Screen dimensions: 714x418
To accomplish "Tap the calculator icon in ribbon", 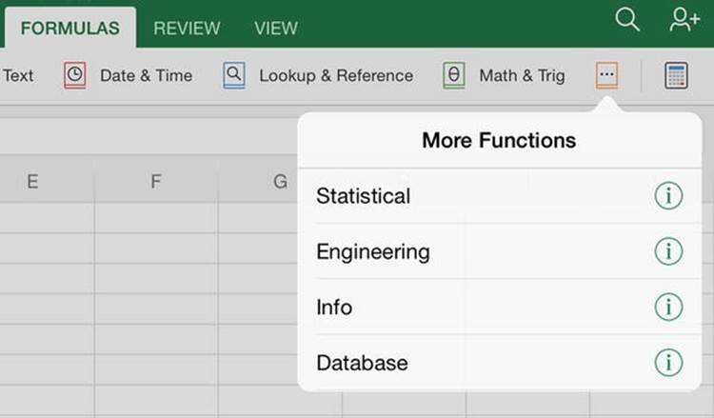I will coord(676,75).
